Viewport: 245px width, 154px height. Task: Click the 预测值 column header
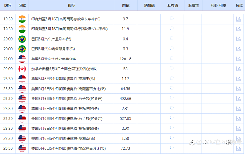(149, 5)
